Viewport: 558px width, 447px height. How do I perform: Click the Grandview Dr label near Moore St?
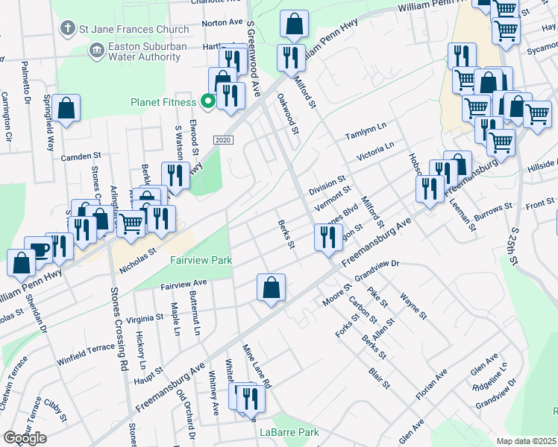coord(377,270)
